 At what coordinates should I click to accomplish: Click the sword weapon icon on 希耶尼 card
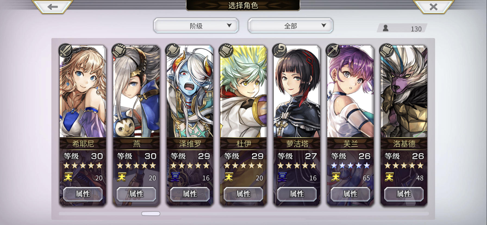point(65,51)
